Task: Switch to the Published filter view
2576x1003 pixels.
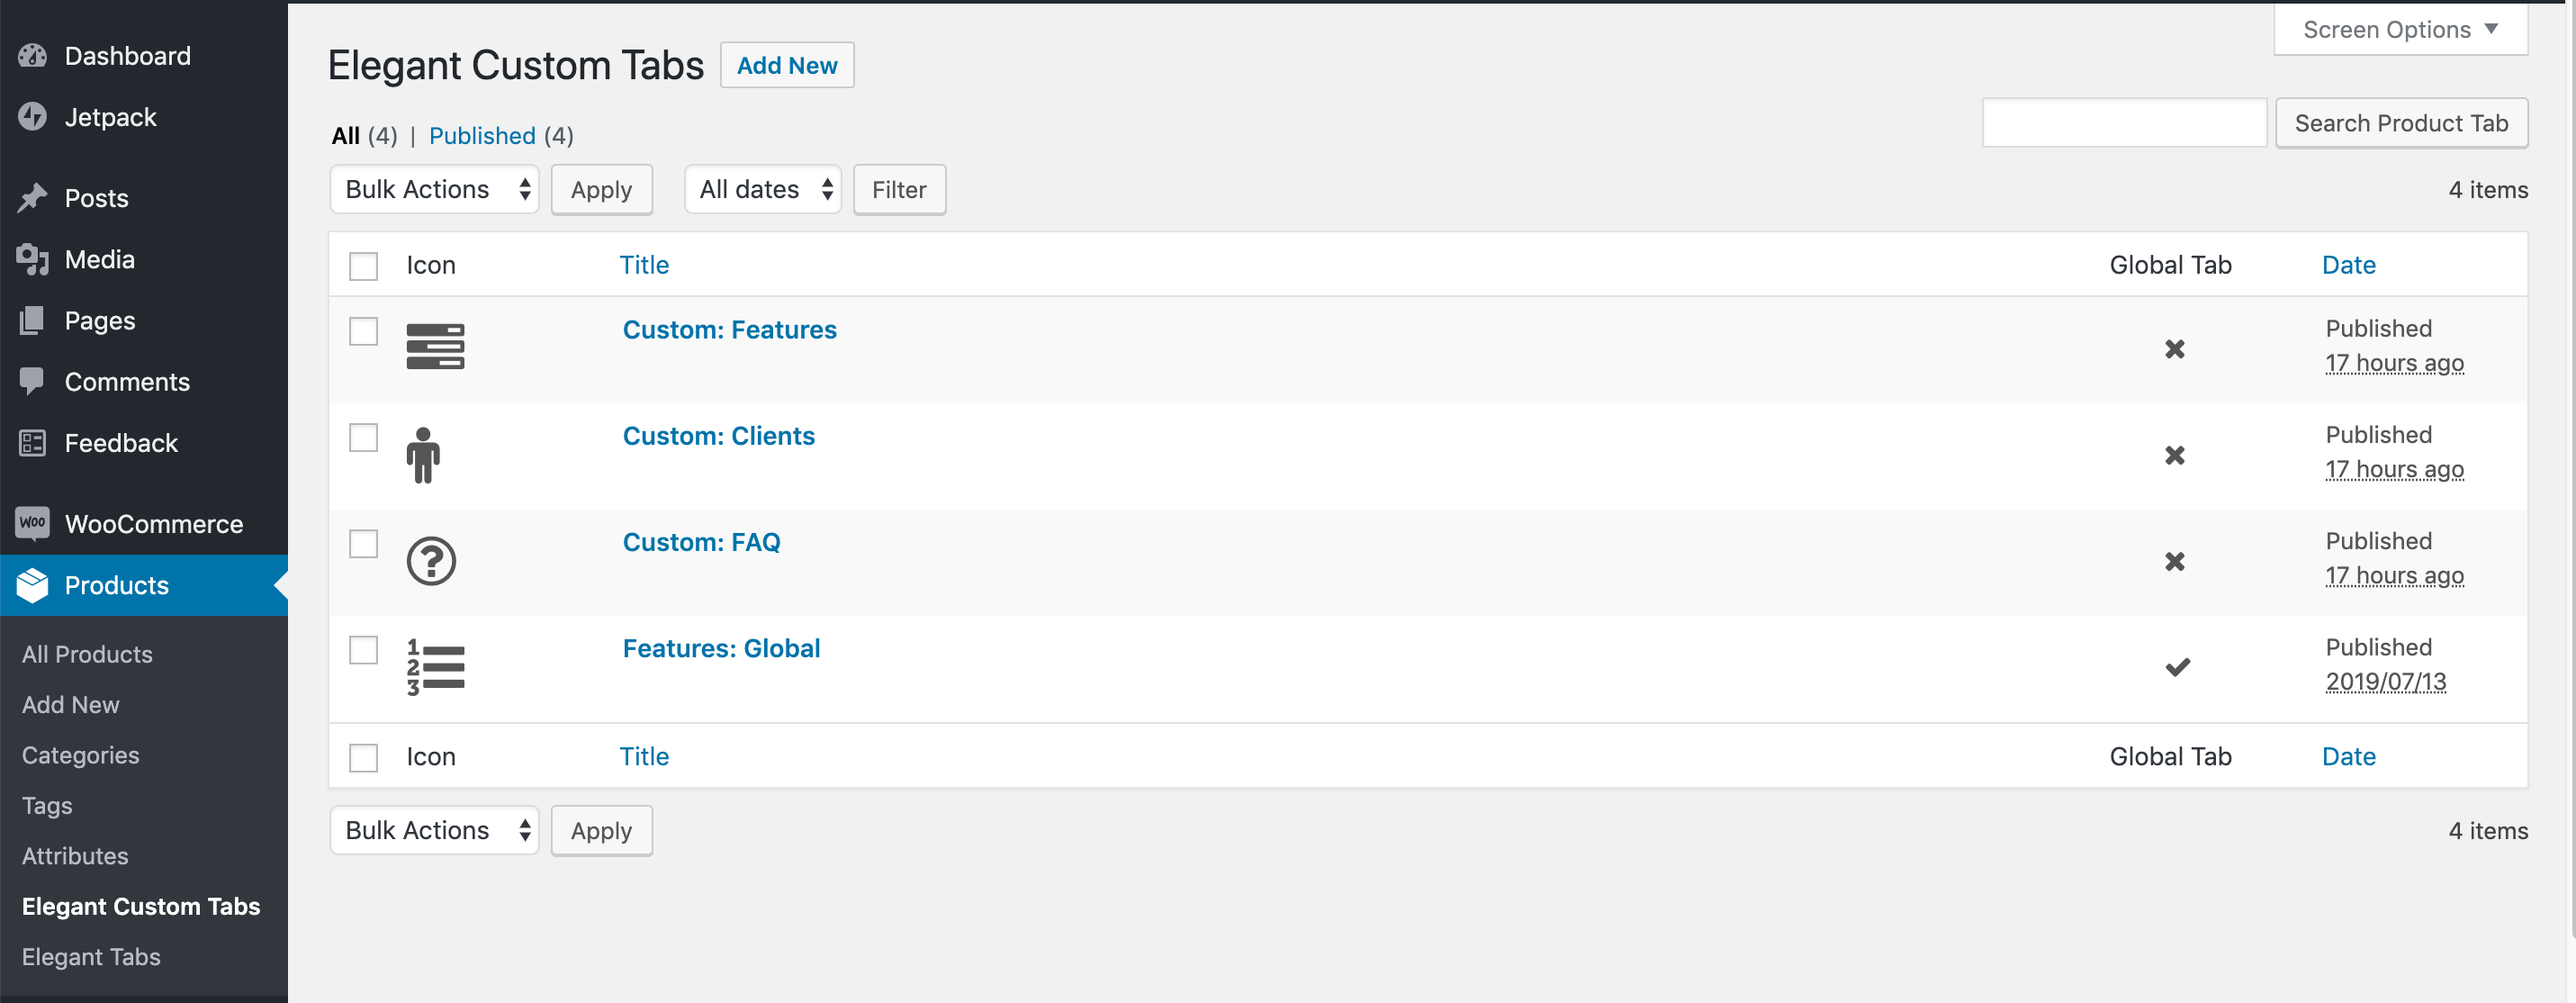Action: (x=482, y=136)
